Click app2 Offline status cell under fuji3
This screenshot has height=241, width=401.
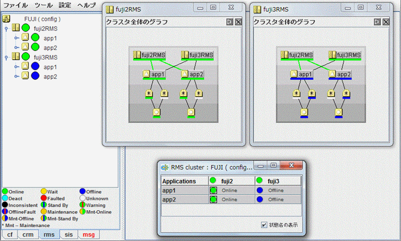(x=278, y=199)
